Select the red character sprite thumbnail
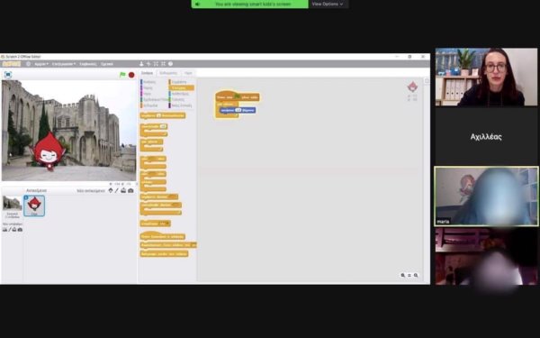540x338 pixels. [34, 206]
